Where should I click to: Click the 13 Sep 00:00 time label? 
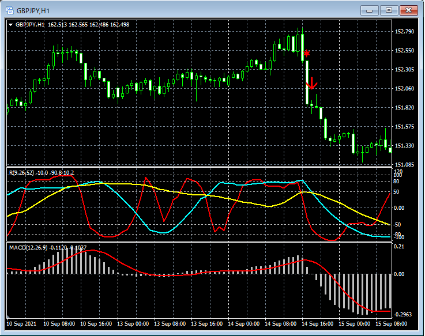133,323
